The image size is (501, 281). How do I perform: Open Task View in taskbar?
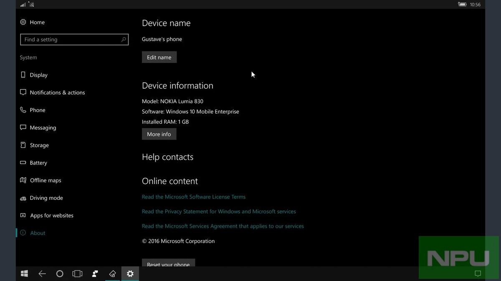click(x=77, y=274)
